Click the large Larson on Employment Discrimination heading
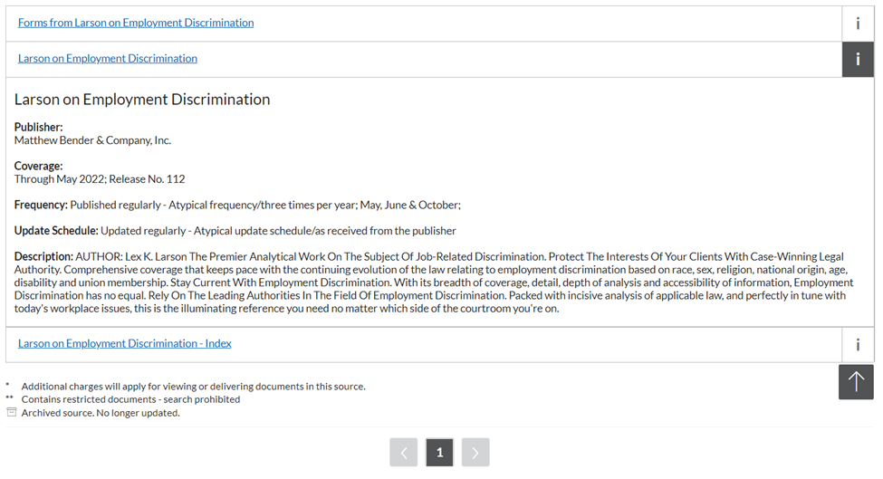The image size is (883, 479). click(142, 99)
